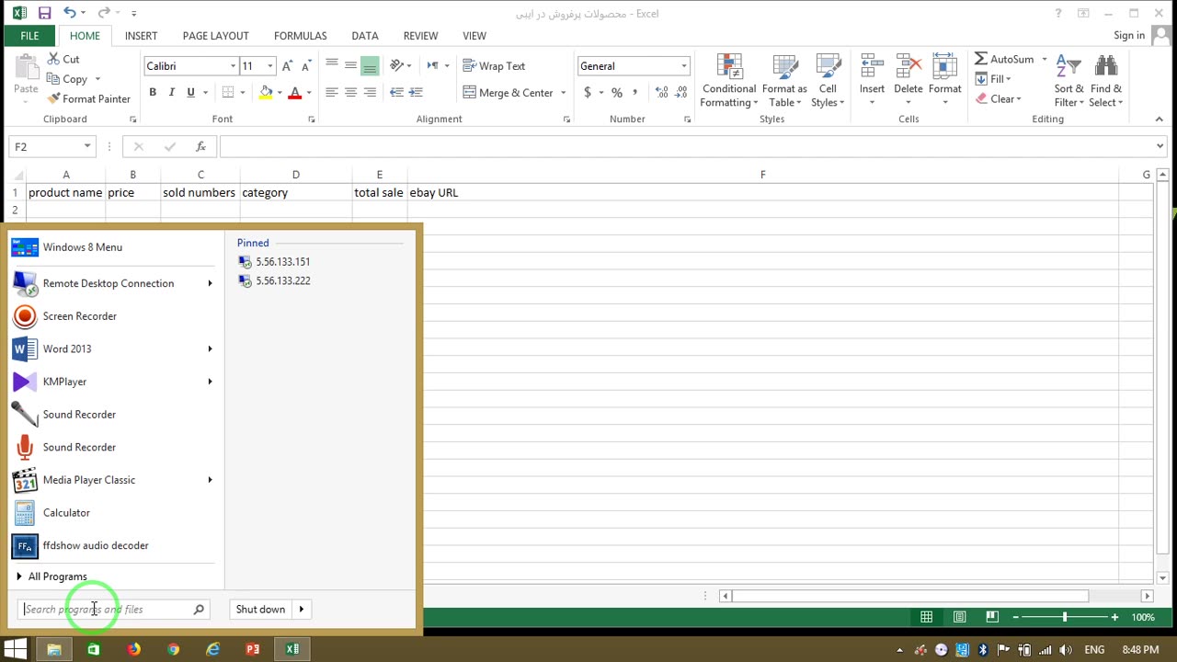Apply Accounting dollar number format
This screenshot has width=1177, height=662.
pyautogui.click(x=587, y=92)
